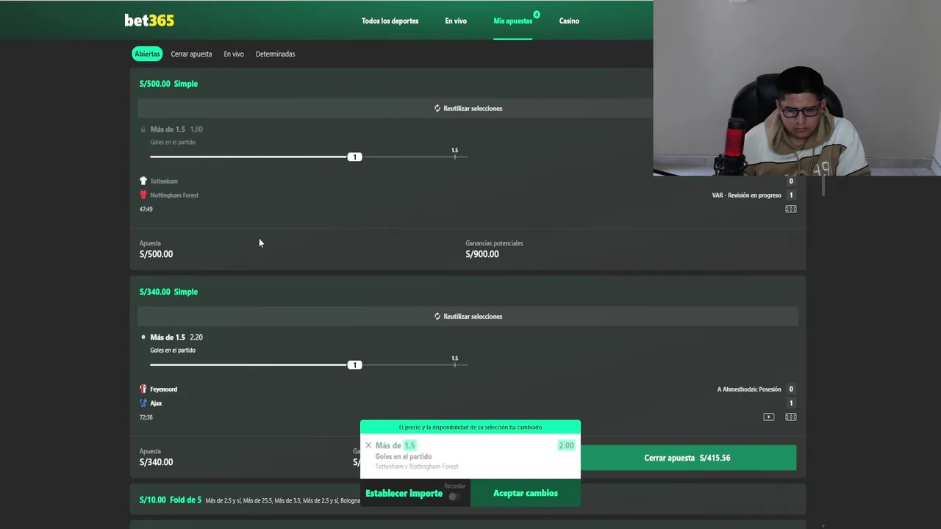Click the changed 2.00 odds in bet slip

(x=566, y=445)
